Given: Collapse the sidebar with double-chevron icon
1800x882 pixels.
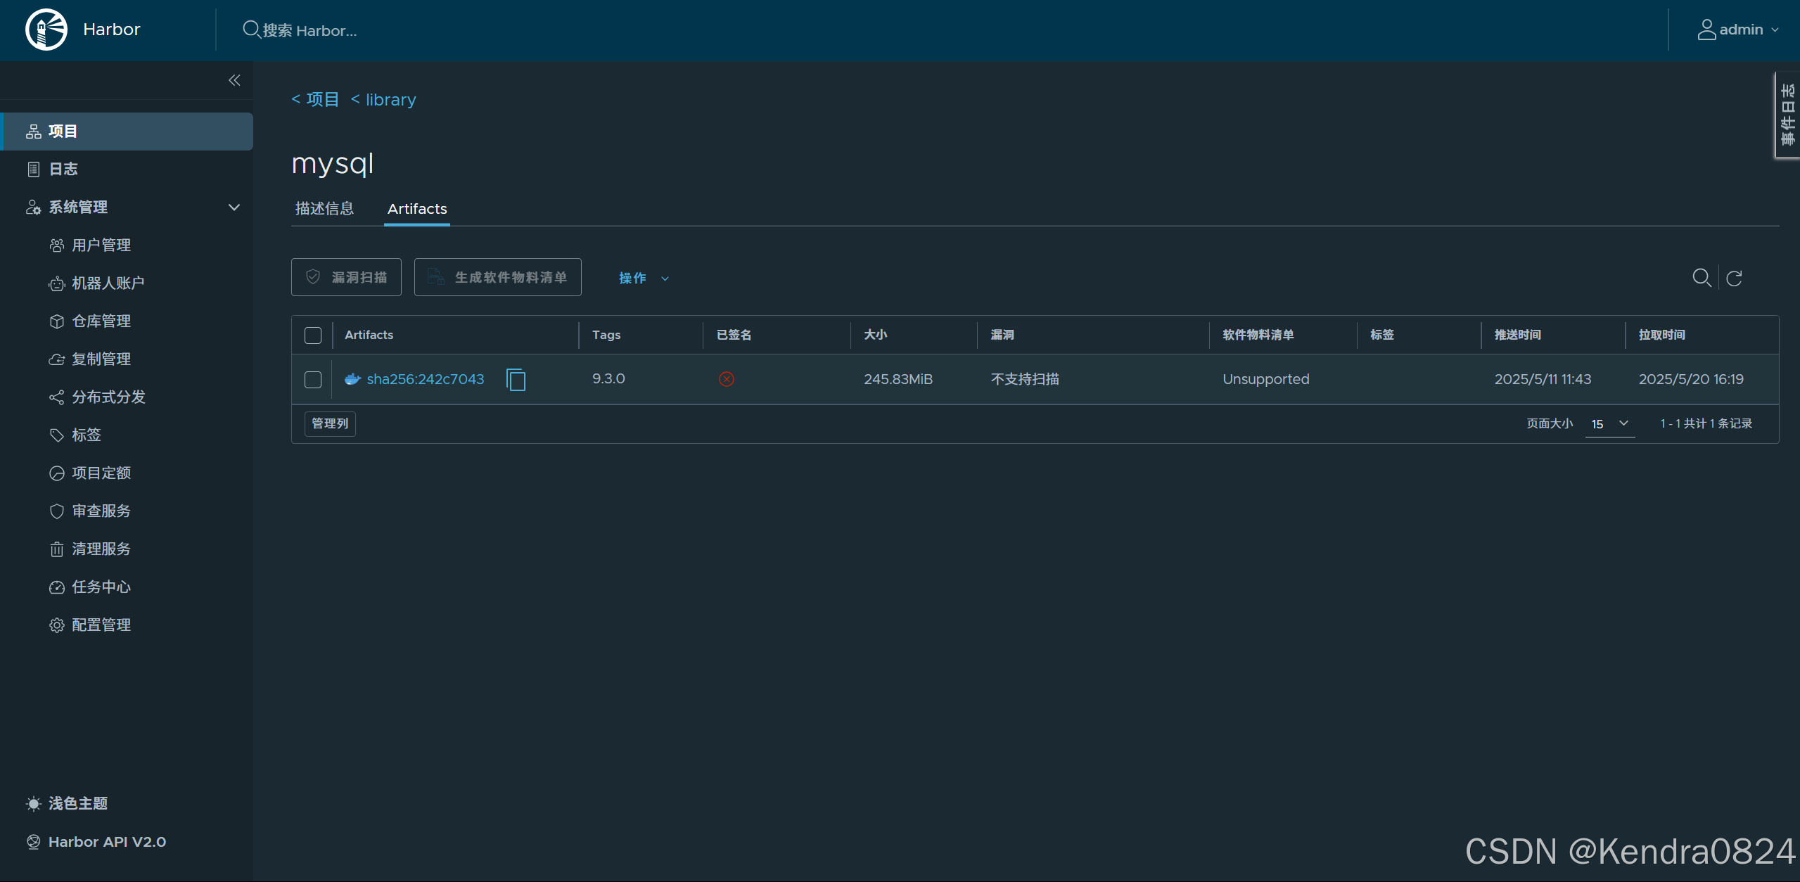Looking at the screenshot, I should pyautogui.click(x=234, y=80).
